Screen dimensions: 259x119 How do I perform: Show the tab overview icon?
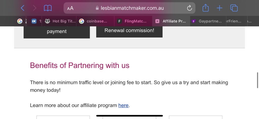(234, 8)
